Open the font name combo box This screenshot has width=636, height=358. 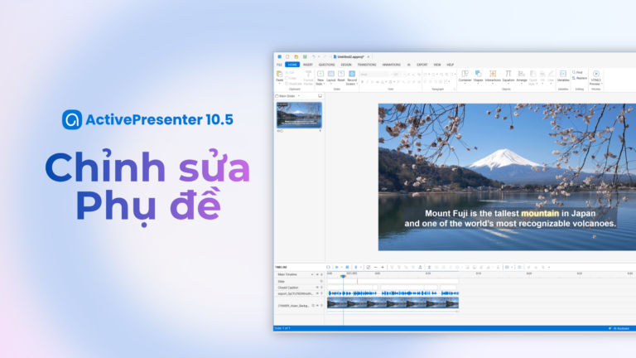tap(377, 75)
